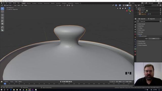Toggle camera view gizmo button
This screenshot has height=91, width=162.
pos(120,8)
